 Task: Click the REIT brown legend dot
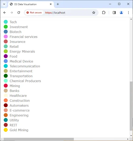6,125
